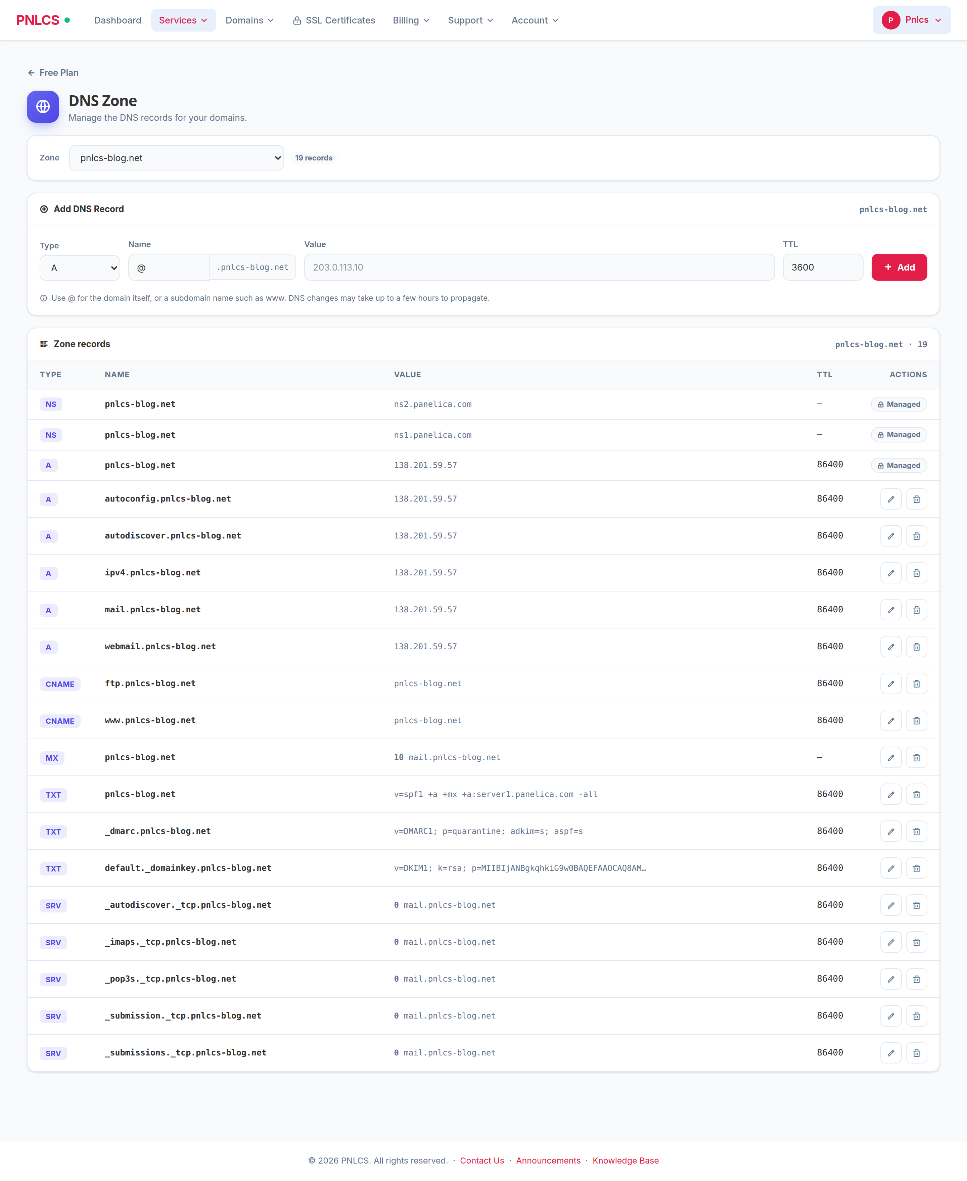
Task: Open the Knowledge Base footer link
Action: (x=626, y=1161)
